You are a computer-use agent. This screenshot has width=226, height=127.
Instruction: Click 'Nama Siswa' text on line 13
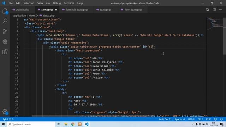click(x=100, y=66)
